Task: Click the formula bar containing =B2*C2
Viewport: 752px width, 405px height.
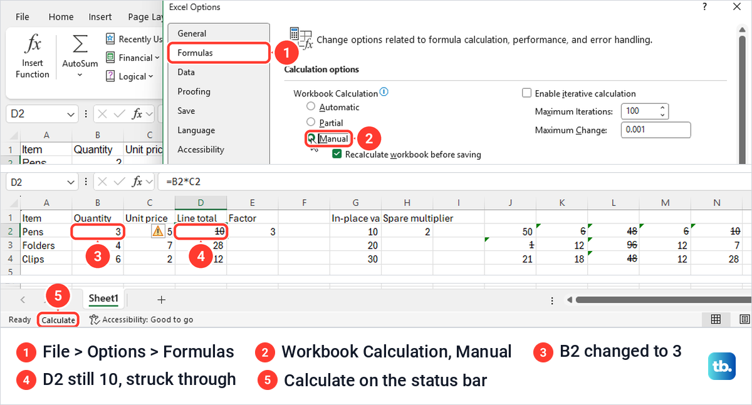Action: click(x=454, y=182)
